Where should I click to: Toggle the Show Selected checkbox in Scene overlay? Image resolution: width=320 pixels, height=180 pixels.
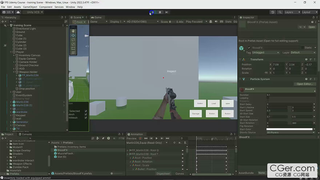(x=86, y=111)
